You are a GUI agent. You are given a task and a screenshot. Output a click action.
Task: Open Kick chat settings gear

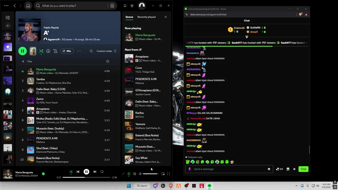point(294,169)
